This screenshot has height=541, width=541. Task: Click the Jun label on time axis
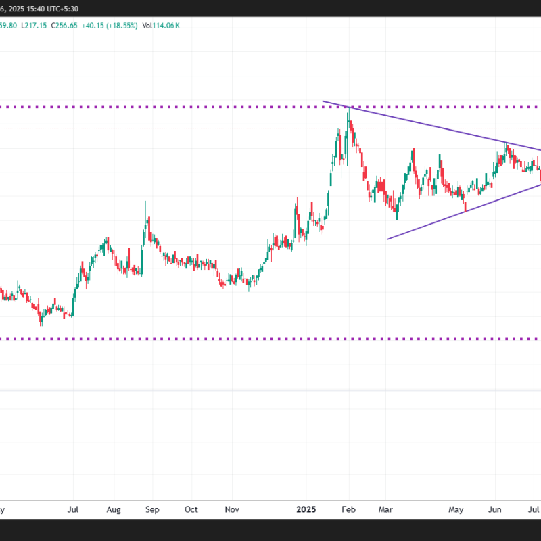(494, 509)
